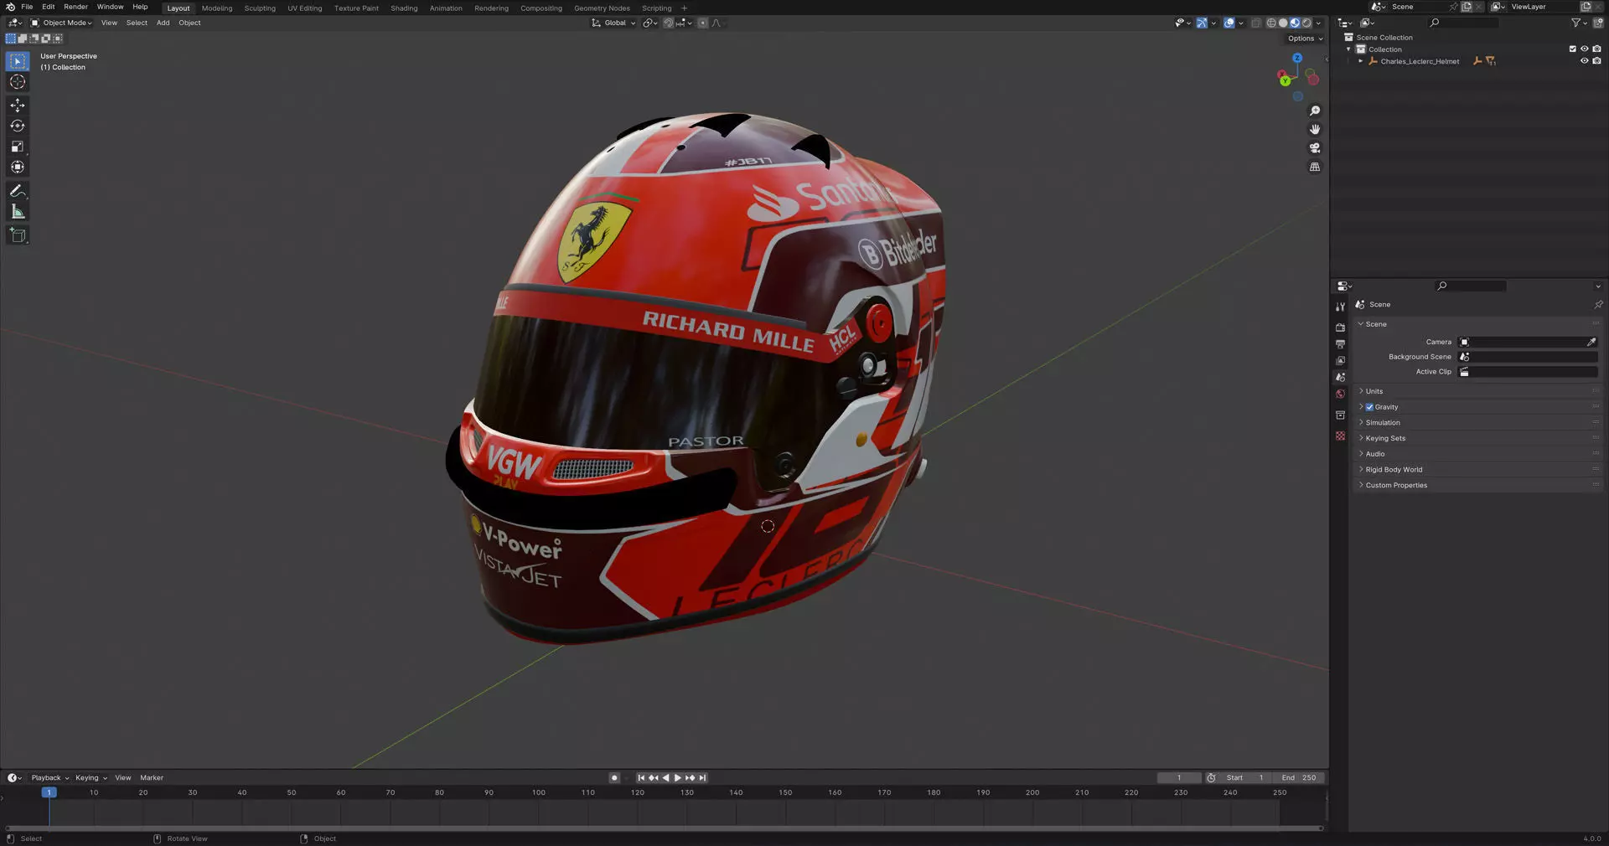Click the zoom view magnifier icon
This screenshot has width=1609, height=846.
tap(1315, 111)
